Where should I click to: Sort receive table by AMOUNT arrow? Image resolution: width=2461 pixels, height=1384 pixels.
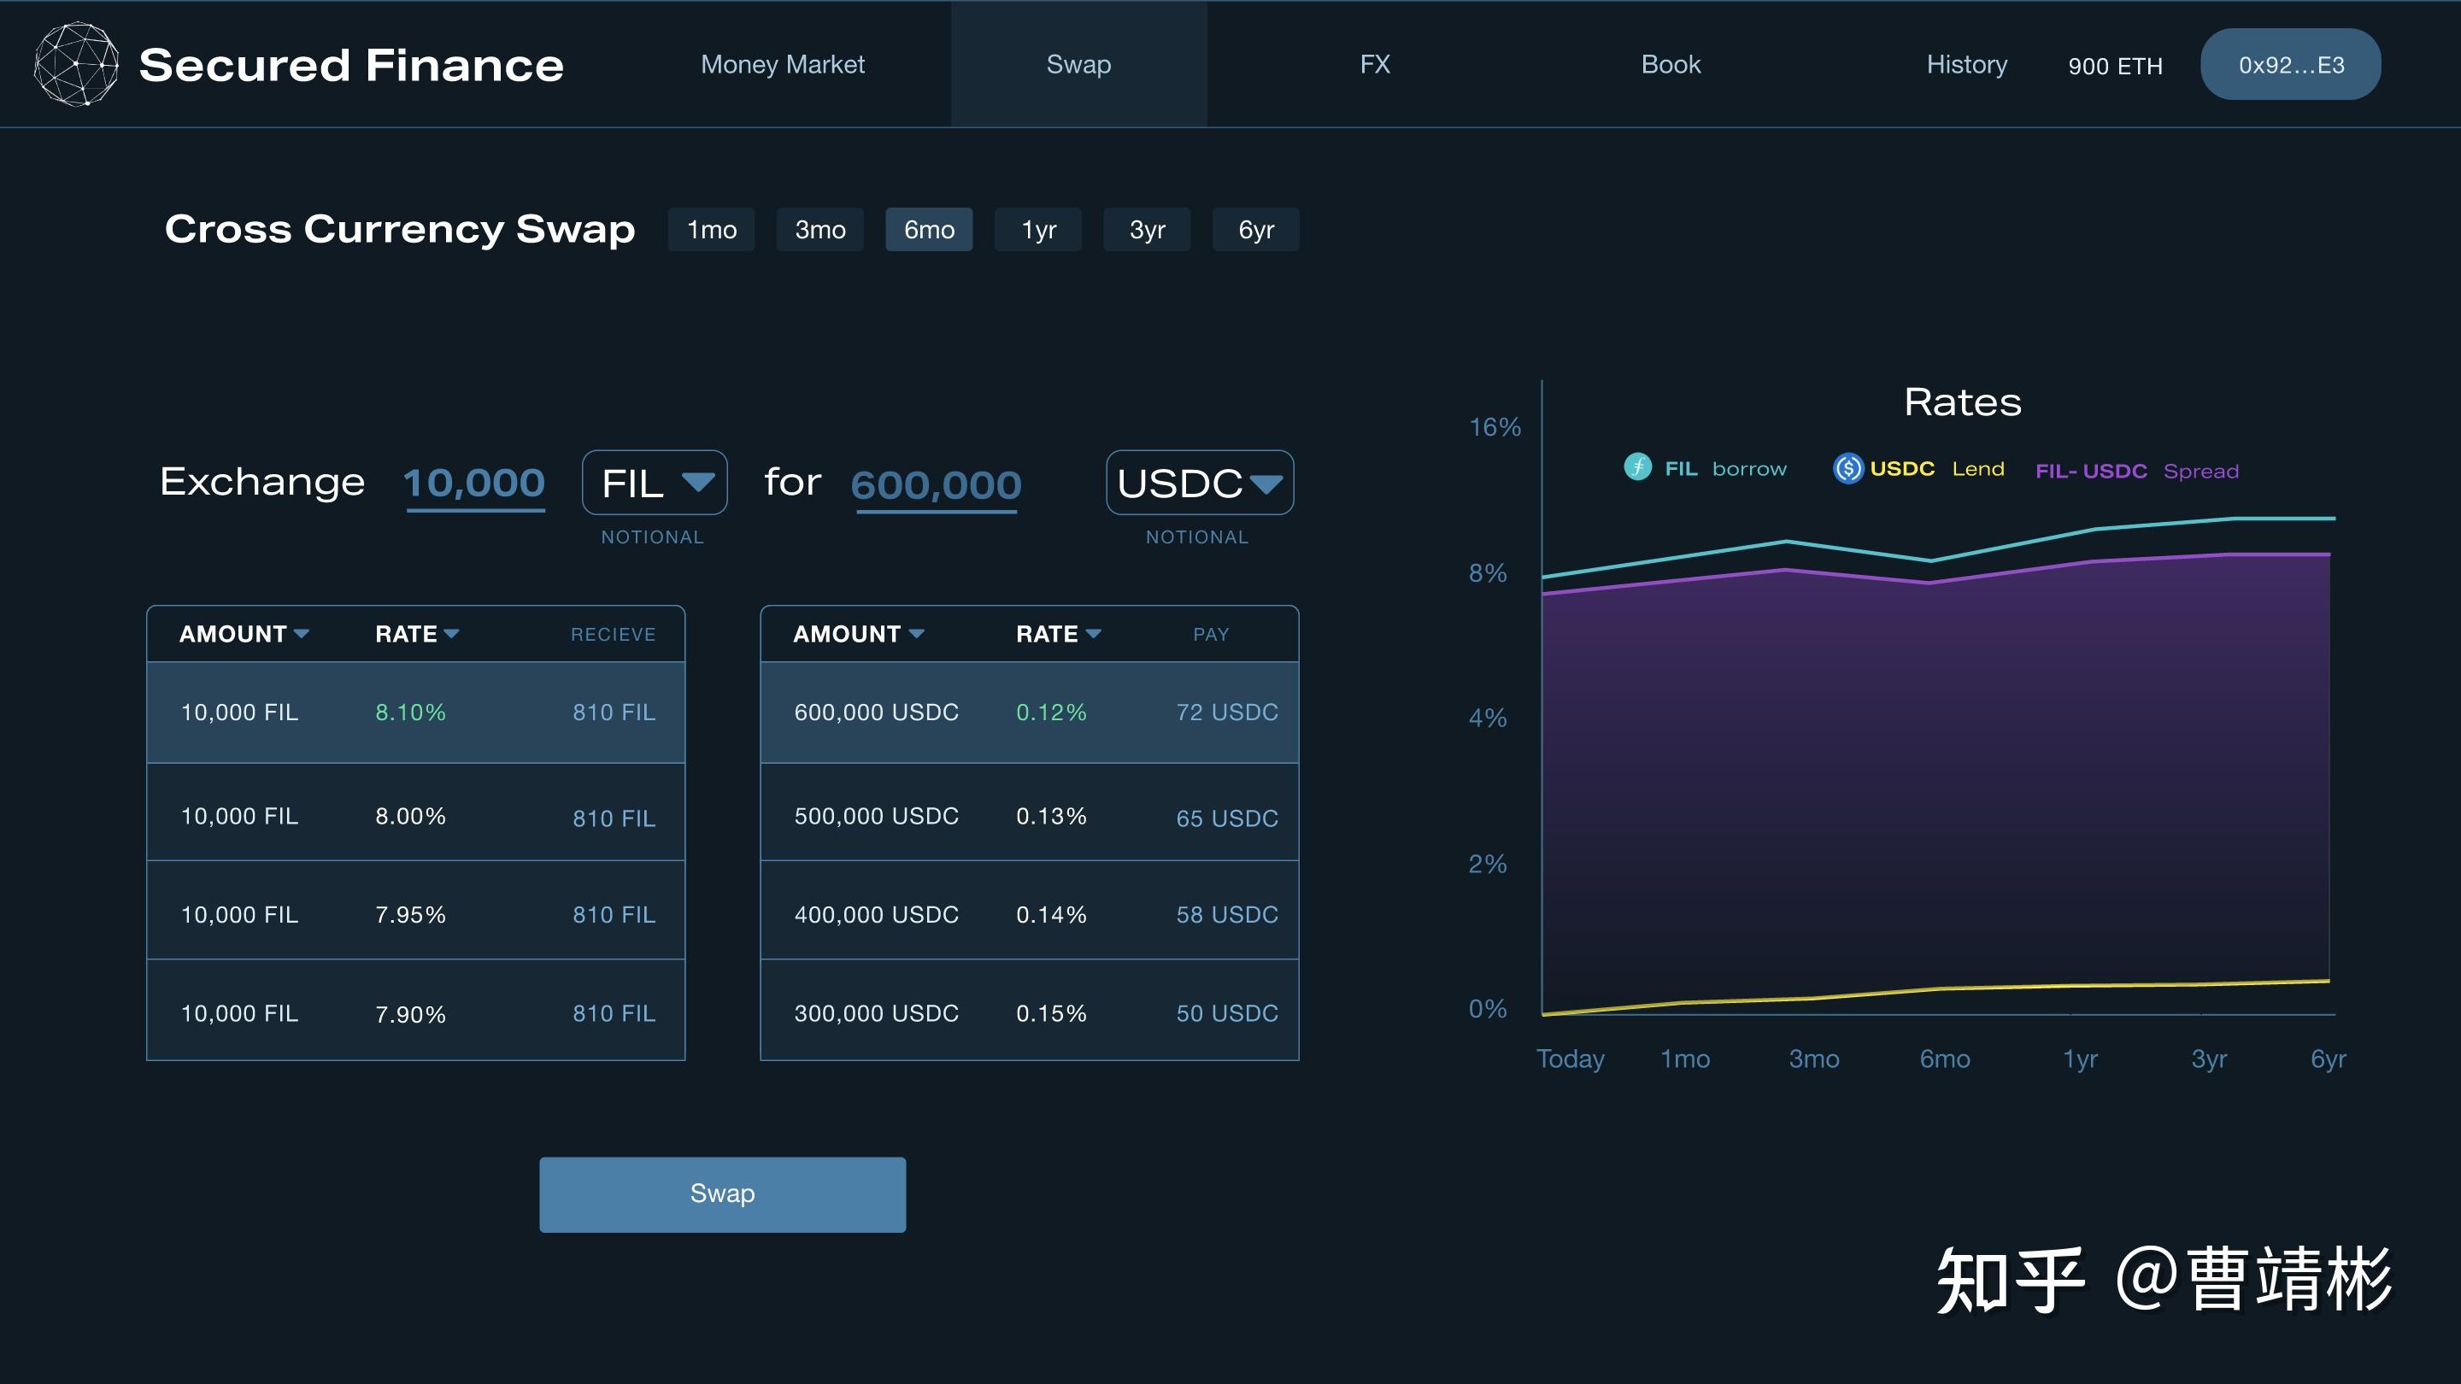tap(302, 633)
